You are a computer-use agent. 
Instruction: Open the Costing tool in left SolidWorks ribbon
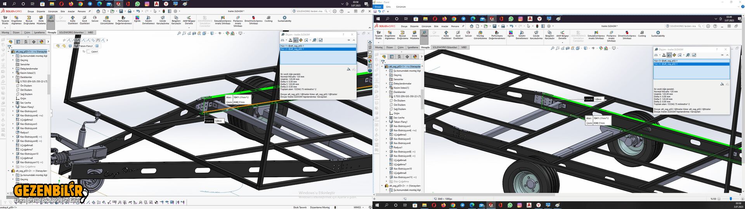point(269,19)
